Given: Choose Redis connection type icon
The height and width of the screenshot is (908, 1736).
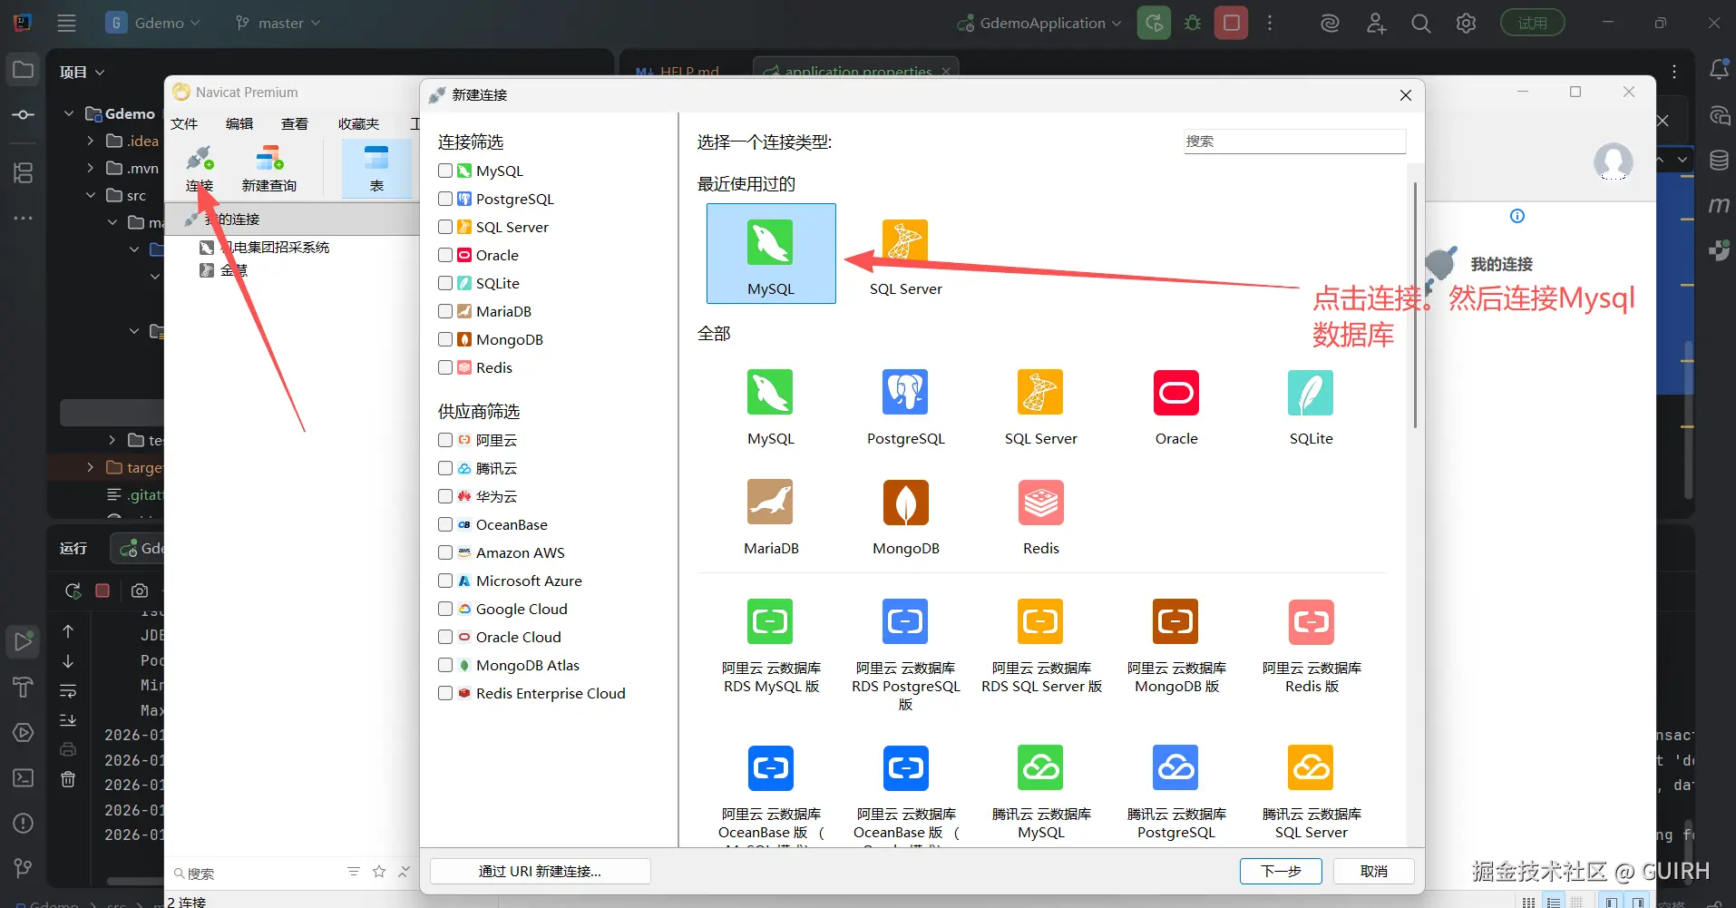Looking at the screenshot, I should point(1041,502).
